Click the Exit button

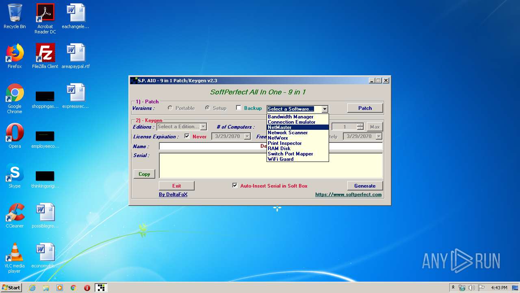click(x=176, y=186)
